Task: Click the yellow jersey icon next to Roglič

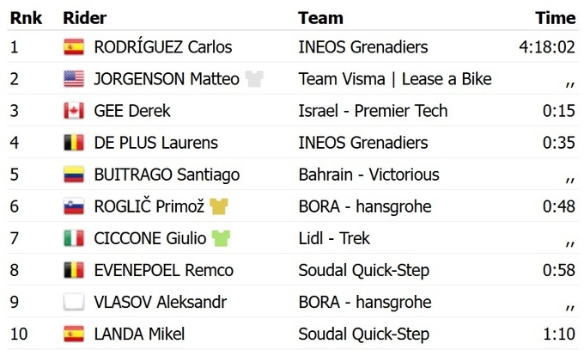Action: click(x=219, y=206)
